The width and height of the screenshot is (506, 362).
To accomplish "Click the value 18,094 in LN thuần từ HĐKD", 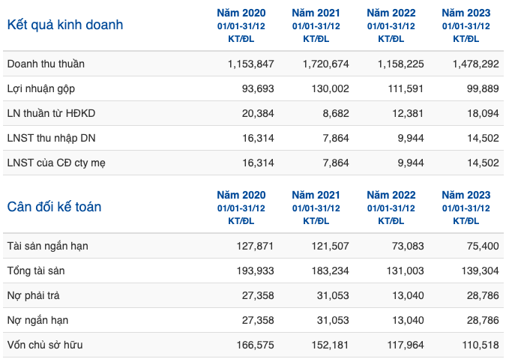I will (x=483, y=114).
